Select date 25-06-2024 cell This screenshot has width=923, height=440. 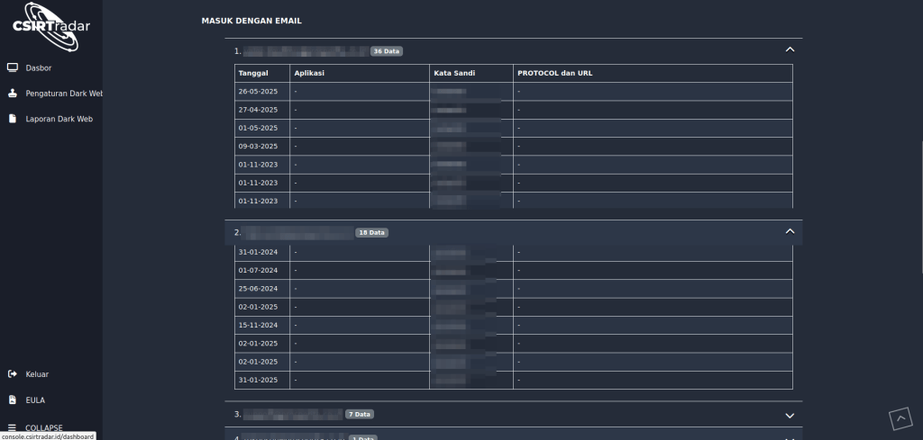(x=262, y=289)
